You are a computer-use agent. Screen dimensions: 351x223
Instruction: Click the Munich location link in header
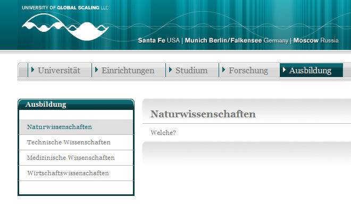point(197,40)
